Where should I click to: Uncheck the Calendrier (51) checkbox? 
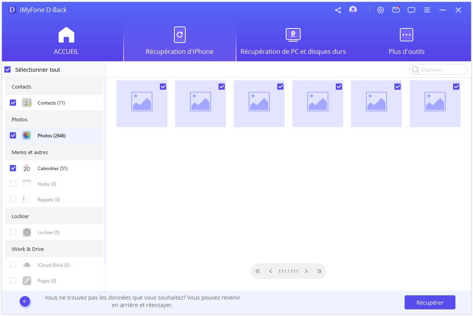coord(13,168)
